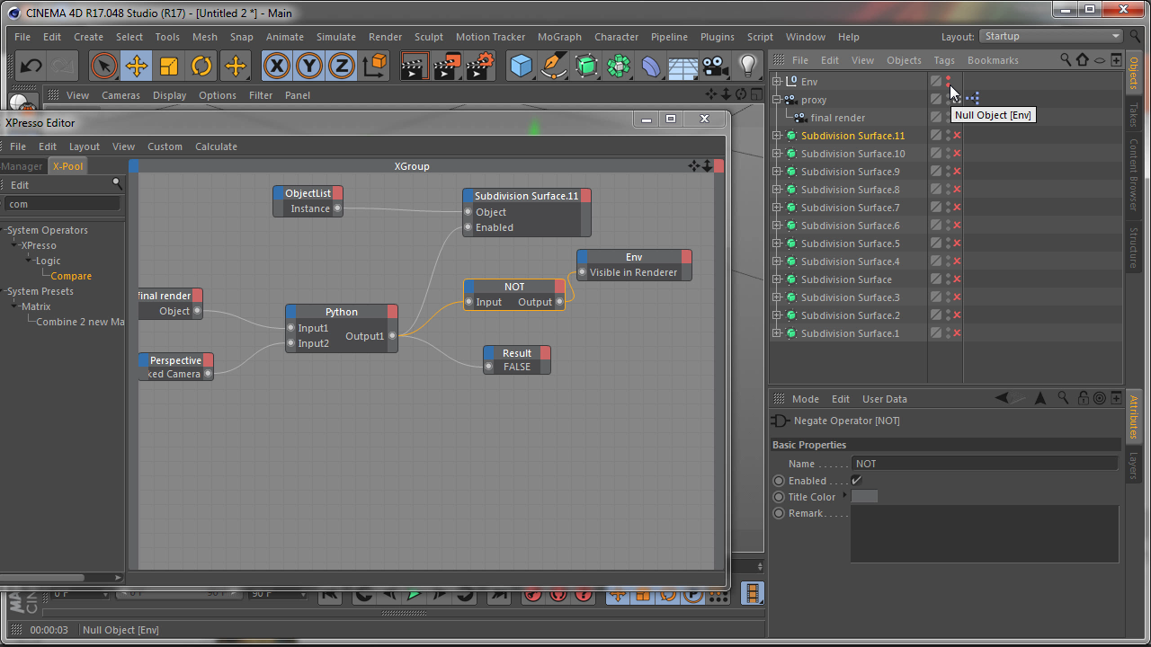Select the Compare operator in X-Pool
The height and width of the screenshot is (647, 1151).
[x=71, y=276]
